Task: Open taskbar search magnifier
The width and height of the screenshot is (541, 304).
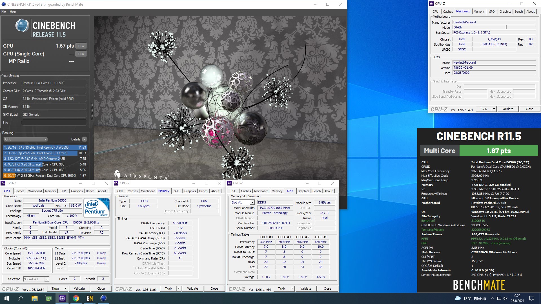Action: (x=20, y=298)
